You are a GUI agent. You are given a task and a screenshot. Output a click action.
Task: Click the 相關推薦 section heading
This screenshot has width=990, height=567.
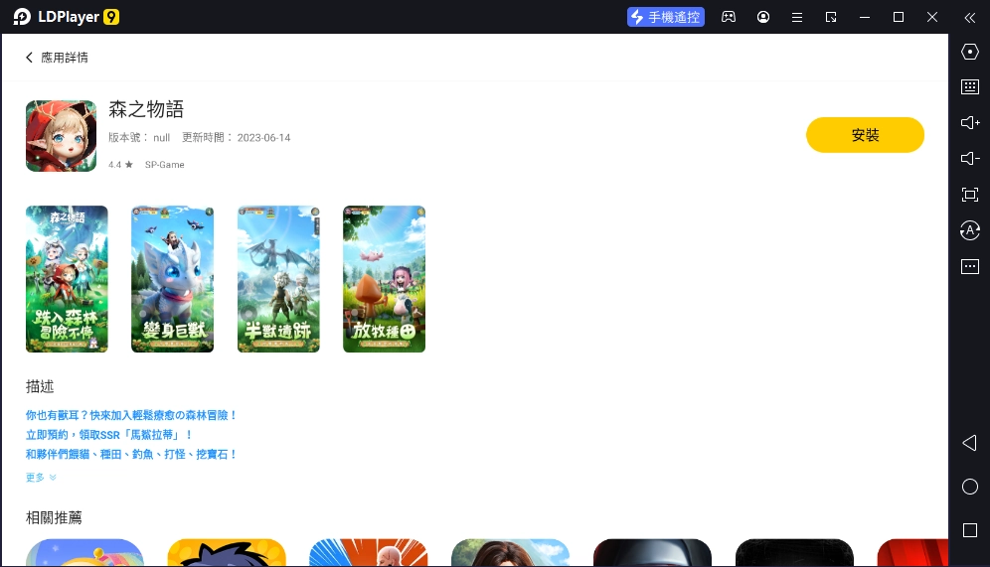click(54, 517)
